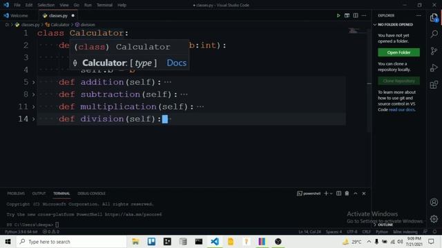This screenshot has width=442, height=248.
Task: Open Run and Debug view
Action: [434, 68]
